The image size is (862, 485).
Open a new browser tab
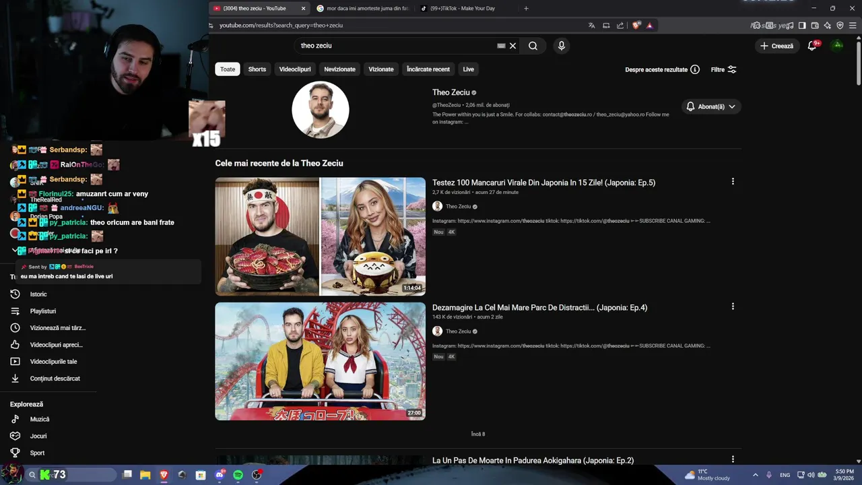click(526, 8)
